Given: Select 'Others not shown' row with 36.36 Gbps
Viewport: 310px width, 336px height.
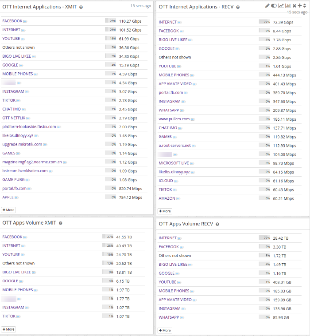Looking at the screenshot, I should (x=74, y=47).
